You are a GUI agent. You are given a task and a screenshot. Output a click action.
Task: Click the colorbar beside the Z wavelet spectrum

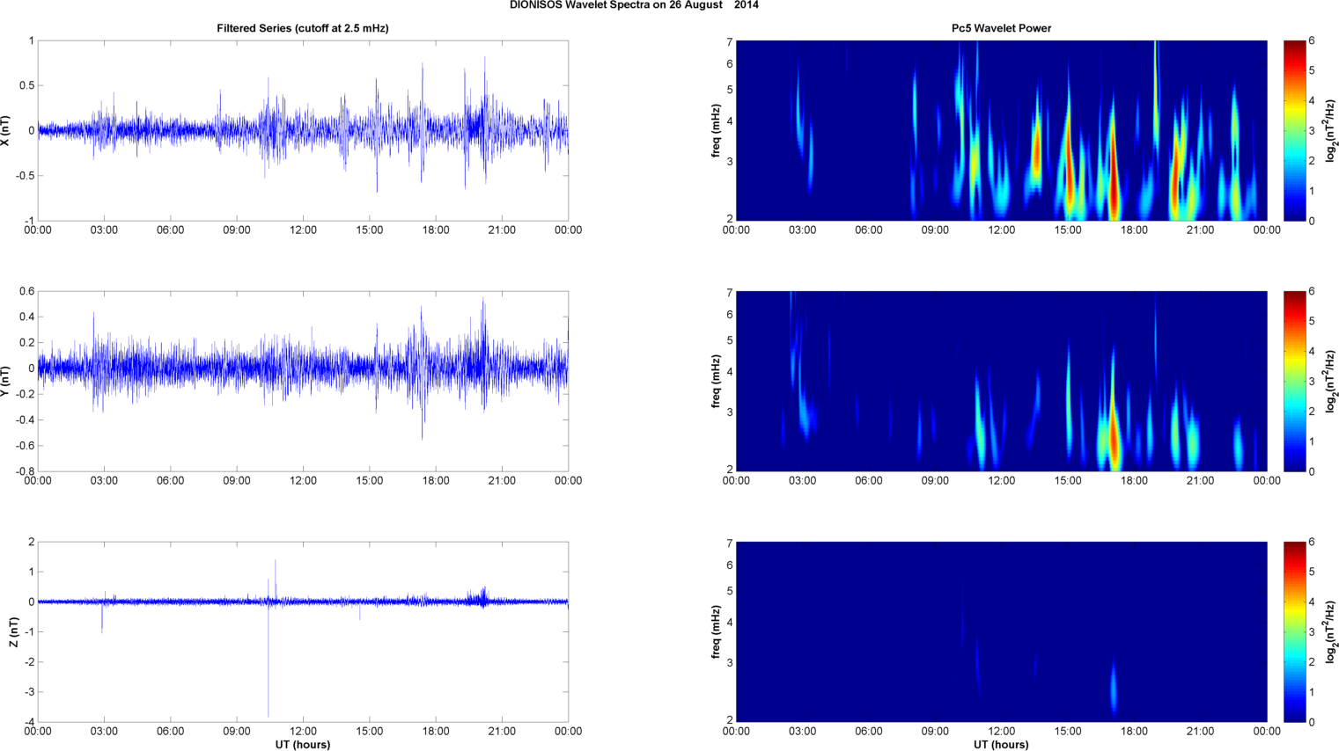[x=1294, y=631]
